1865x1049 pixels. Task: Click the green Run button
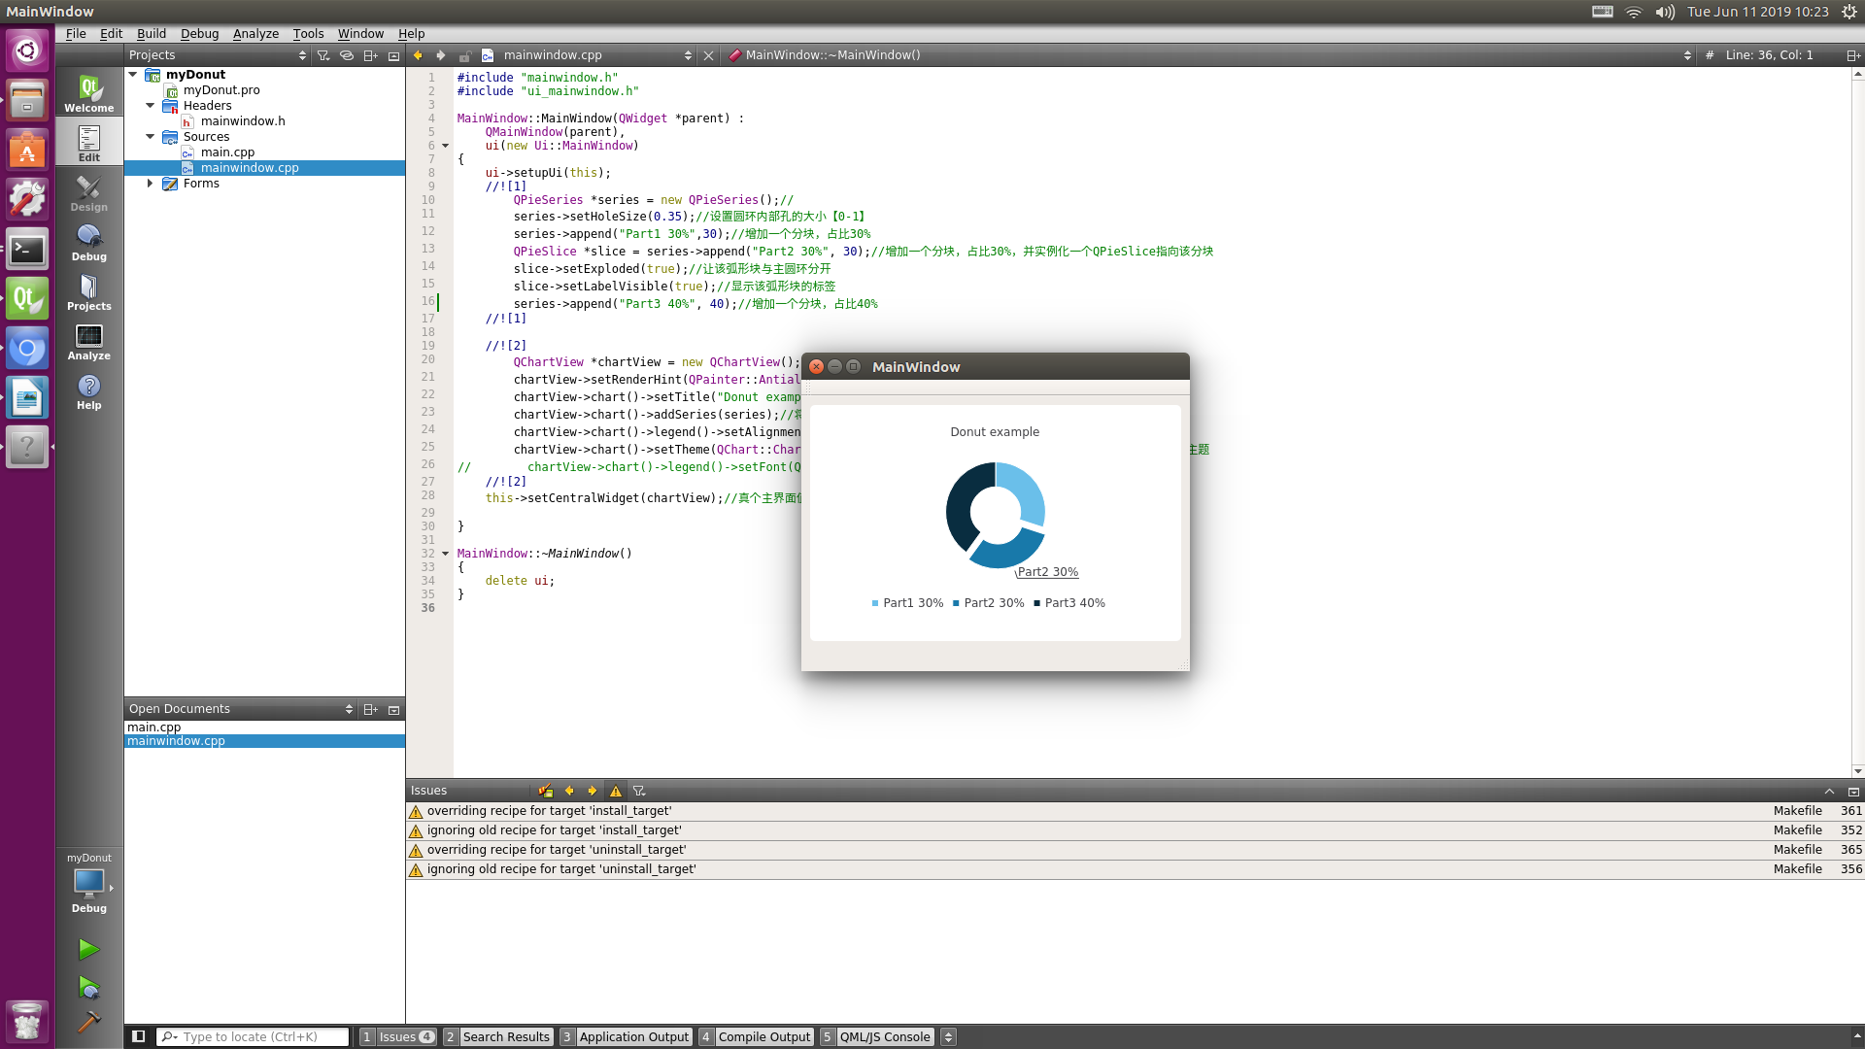click(88, 949)
